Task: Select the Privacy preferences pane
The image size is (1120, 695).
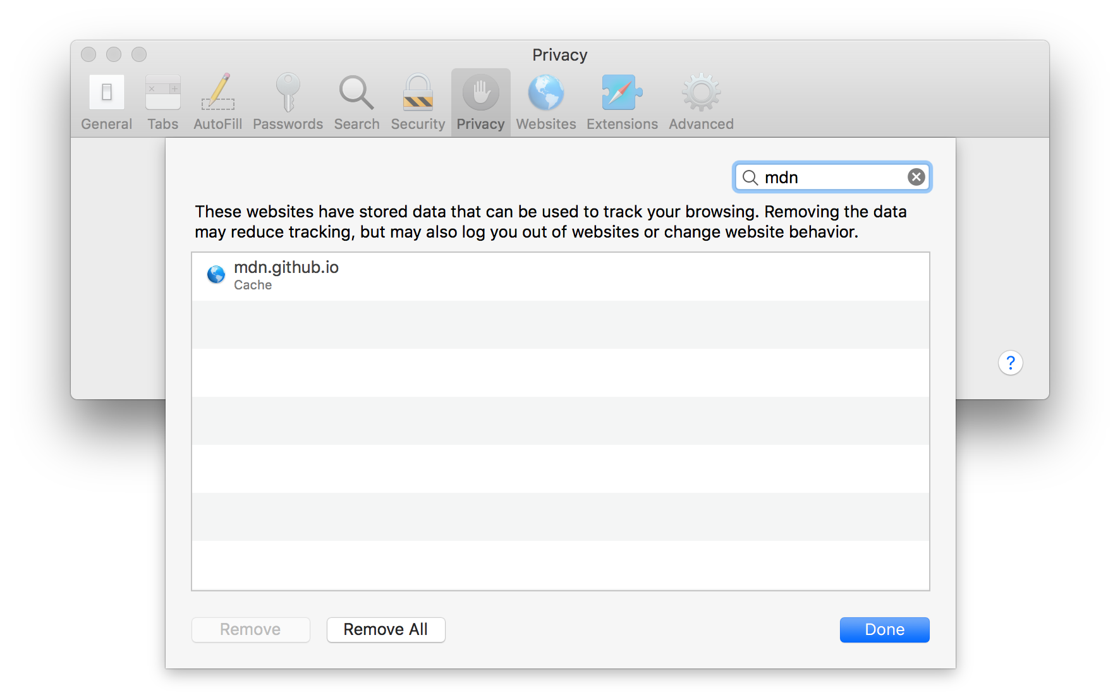Action: [481, 103]
